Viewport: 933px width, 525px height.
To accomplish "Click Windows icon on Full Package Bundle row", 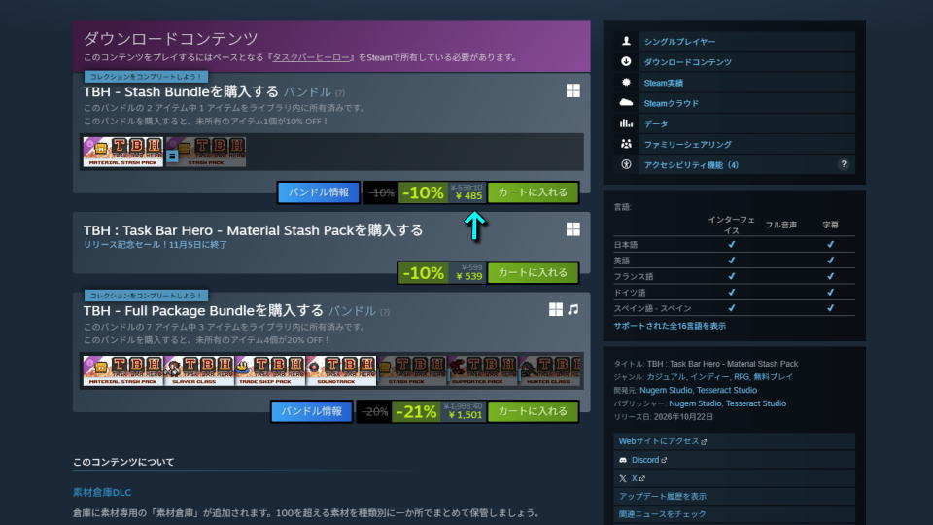I will (x=556, y=309).
